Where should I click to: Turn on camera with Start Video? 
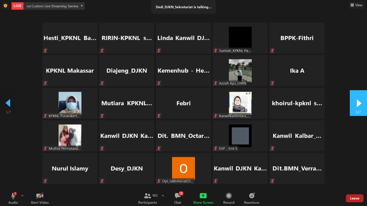40,198
